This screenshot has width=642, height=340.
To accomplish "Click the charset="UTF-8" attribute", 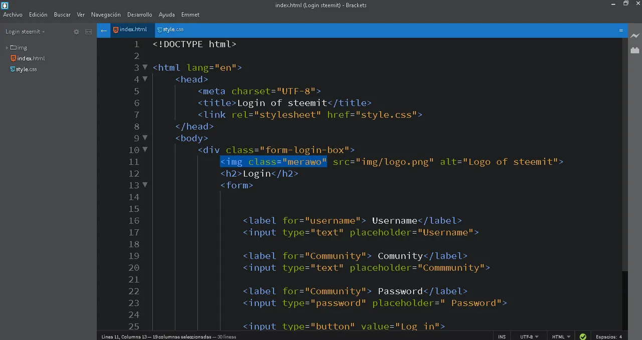I will pyautogui.click(x=273, y=91).
